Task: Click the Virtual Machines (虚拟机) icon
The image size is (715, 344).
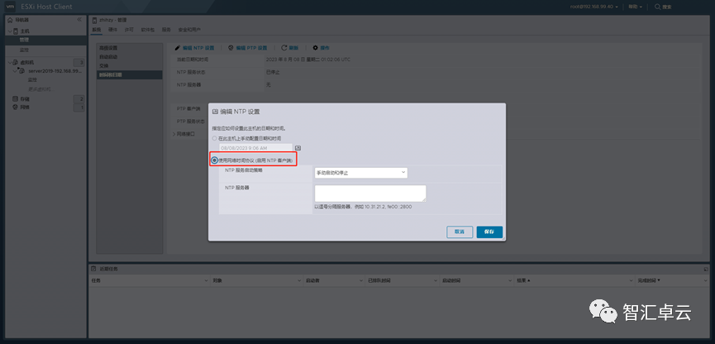Action: coord(16,63)
